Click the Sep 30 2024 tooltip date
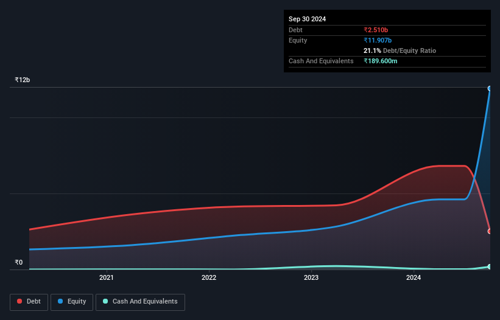 tap(307, 19)
